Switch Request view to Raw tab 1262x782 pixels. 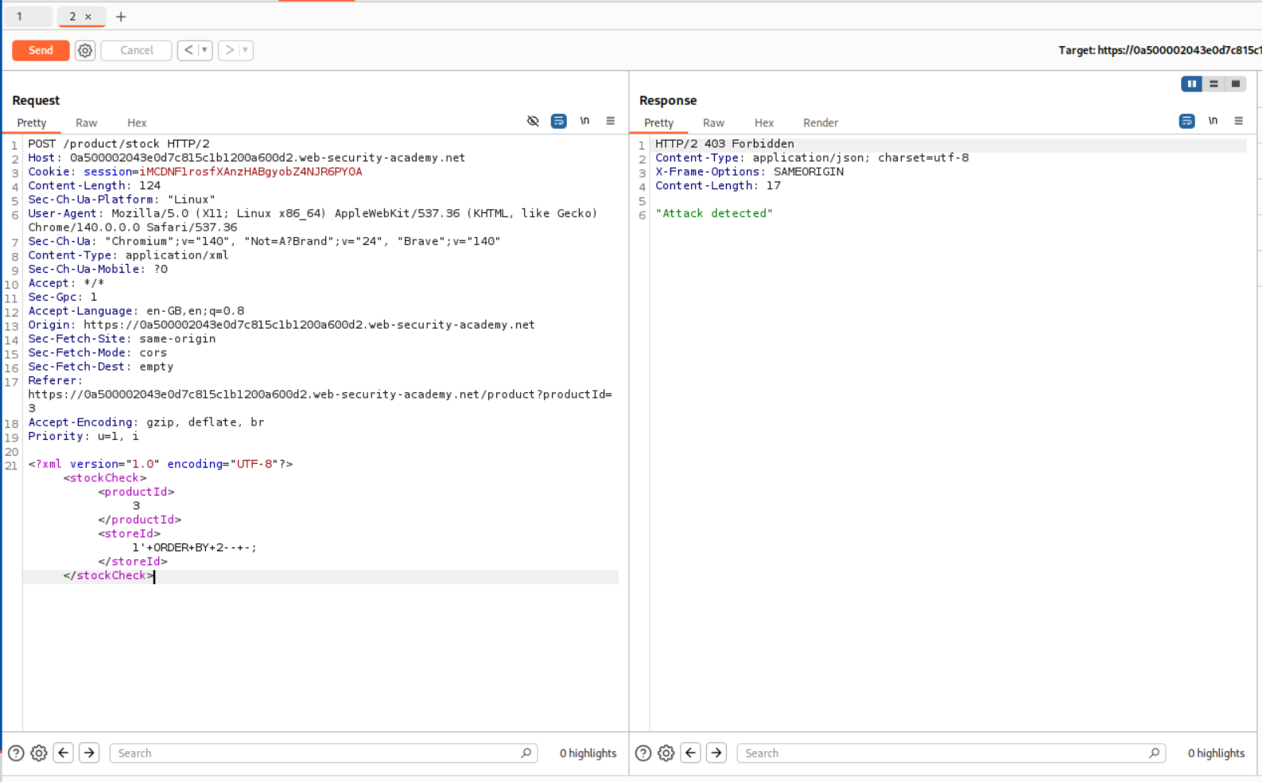click(x=86, y=123)
